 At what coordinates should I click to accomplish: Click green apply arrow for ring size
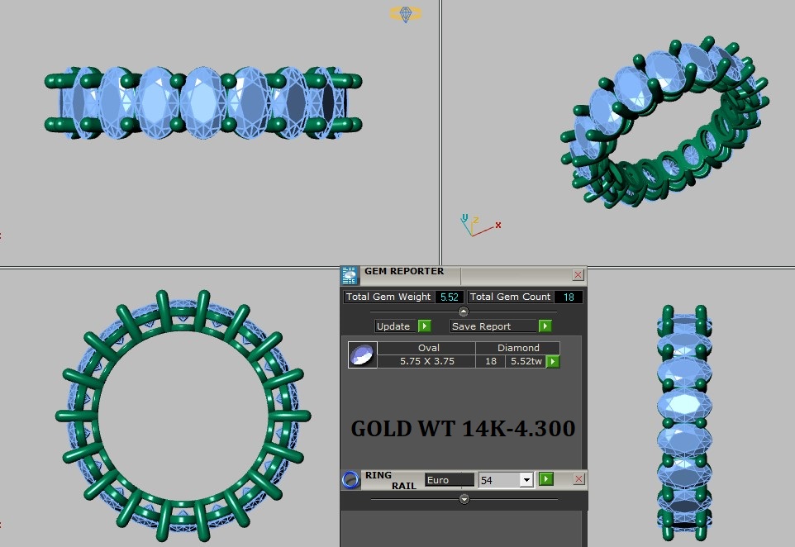coord(545,479)
